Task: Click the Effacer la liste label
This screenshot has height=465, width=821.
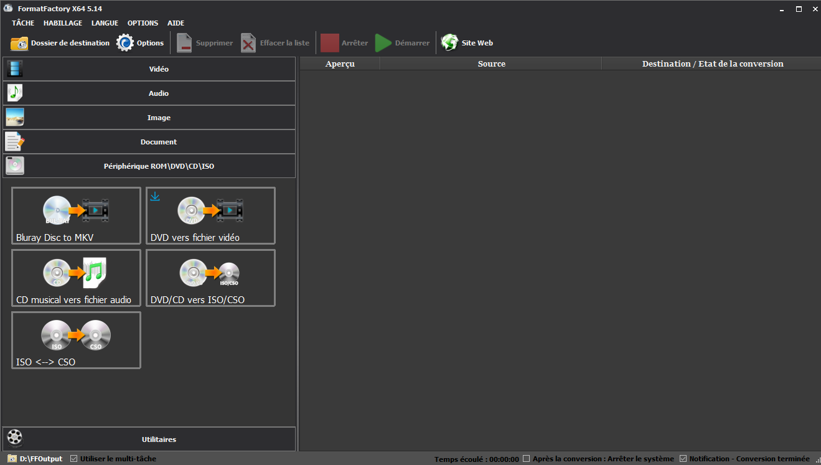Action: [284, 43]
